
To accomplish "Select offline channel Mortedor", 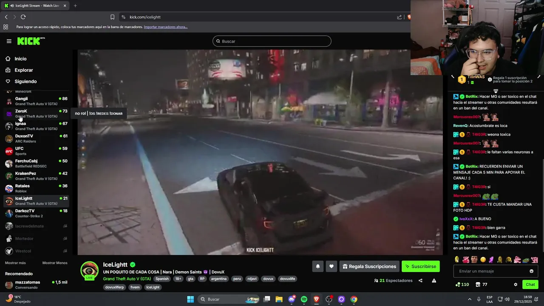I will pos(36,239).
